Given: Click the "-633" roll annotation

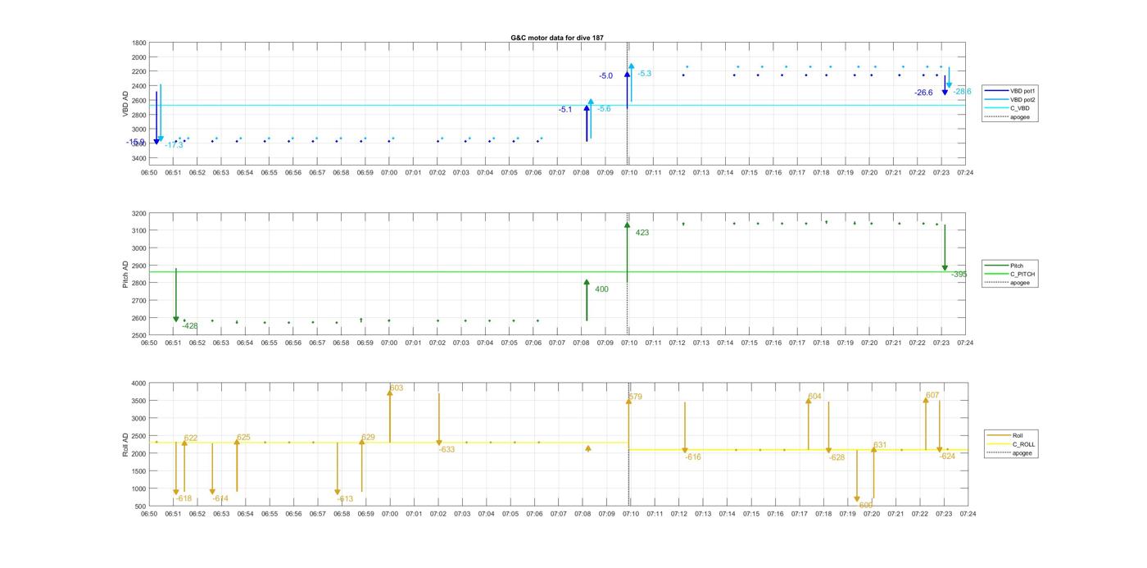Looking at the screenshot, I should pyautogui.click(x=447, y=450).
